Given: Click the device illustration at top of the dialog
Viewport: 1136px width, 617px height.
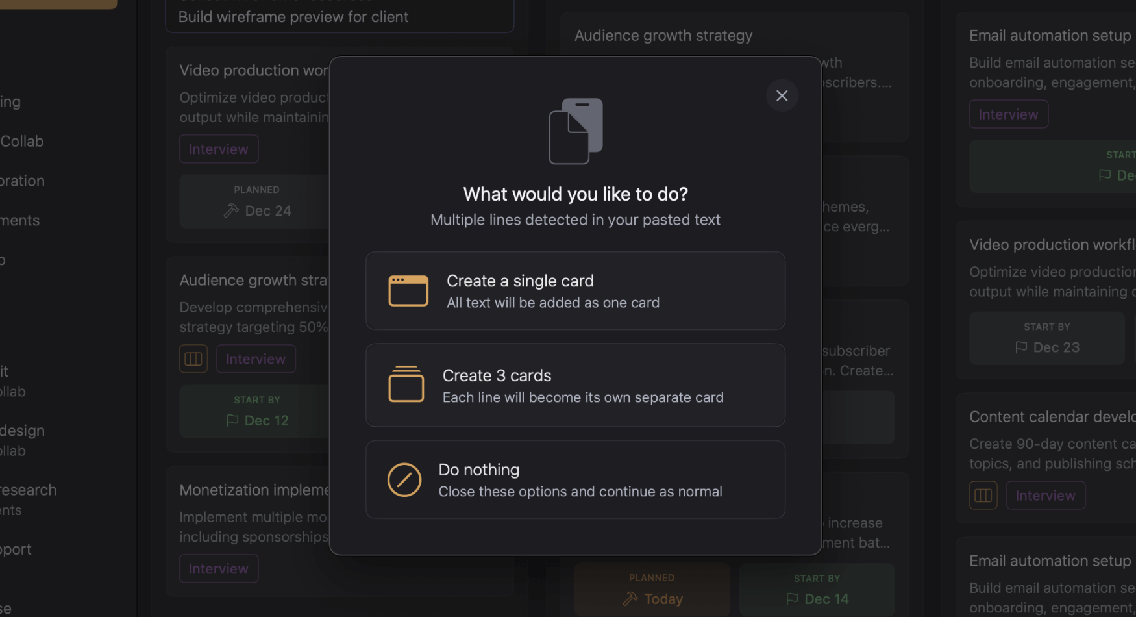Looking at the screenshot, I should (x=575, y=131).
